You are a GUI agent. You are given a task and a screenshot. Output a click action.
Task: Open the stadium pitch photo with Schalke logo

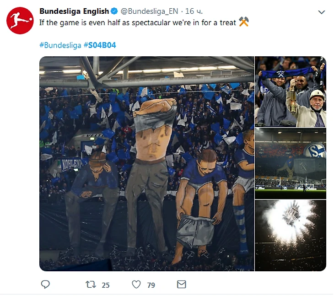[290, 163]
